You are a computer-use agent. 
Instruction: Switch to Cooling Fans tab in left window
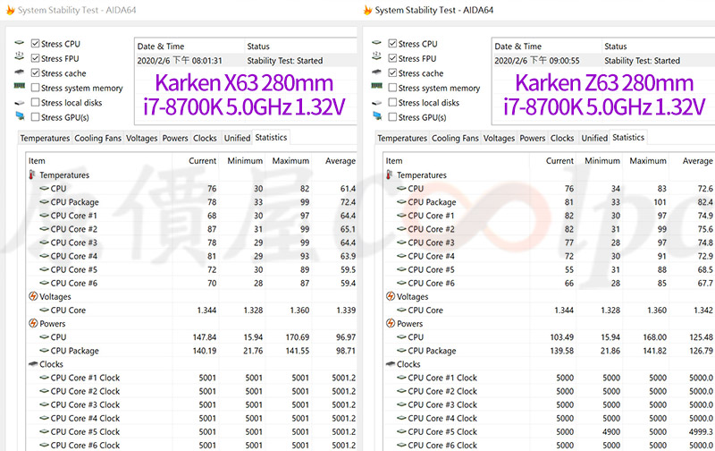(97, 139)
